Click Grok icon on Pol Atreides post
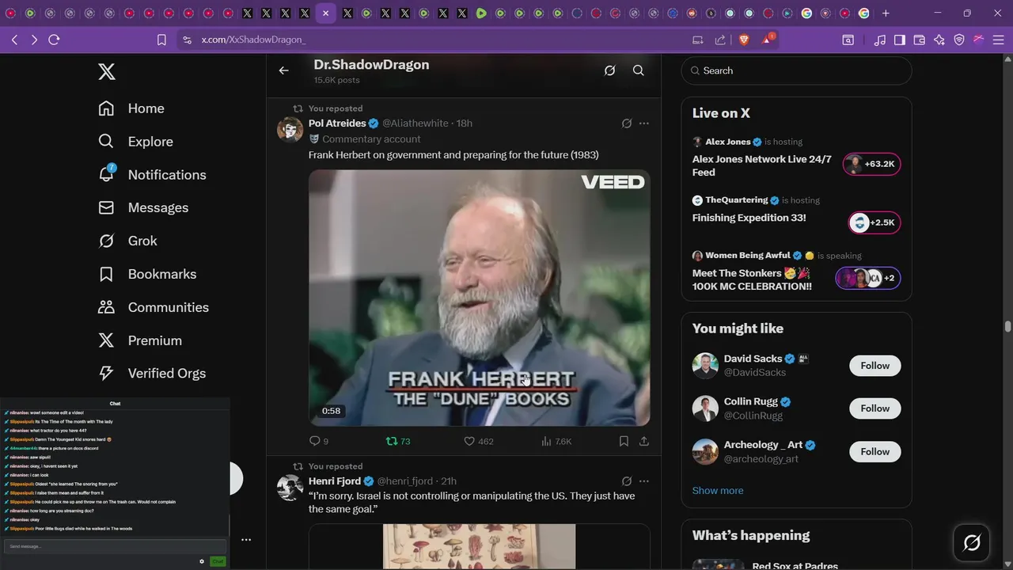1013x570 pixels. (627, 123)
